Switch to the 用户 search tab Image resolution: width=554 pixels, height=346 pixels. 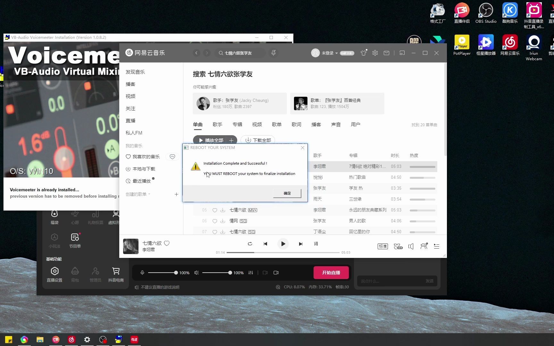click(356, 125)
